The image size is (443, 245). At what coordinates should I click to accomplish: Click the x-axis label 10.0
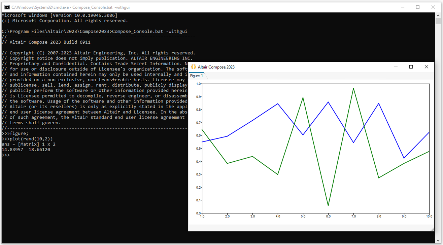429,216
